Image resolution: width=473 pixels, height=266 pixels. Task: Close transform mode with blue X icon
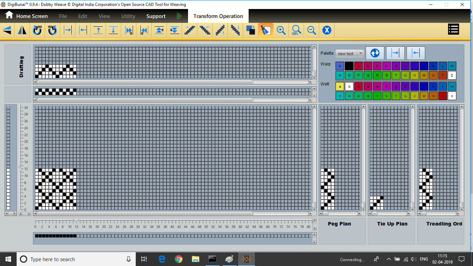coord(327,30)
